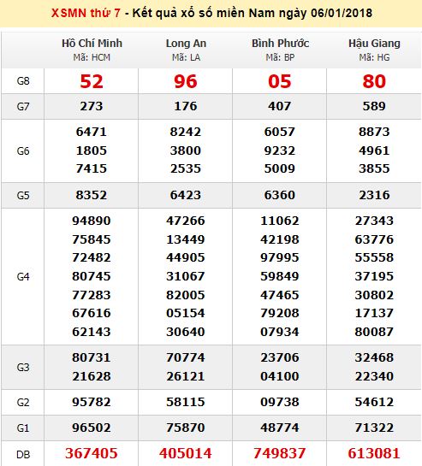Click the Mã: HCM code text

[92, 57]
